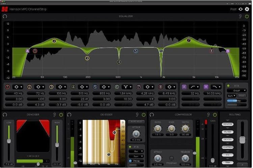
Task: Click filter B frequency 14.03 kHz field
Action: [213, 93]
